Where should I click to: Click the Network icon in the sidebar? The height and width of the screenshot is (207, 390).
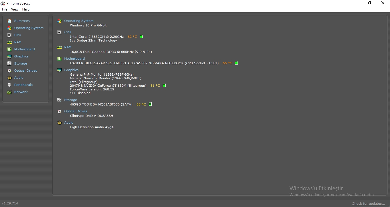click(x=9, y=92)
